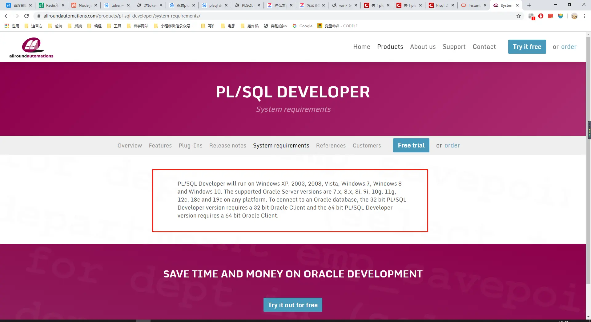Open the Overview sub-navigation item
The width and height of the screenshot is (591, 322).
coord(130,145)
